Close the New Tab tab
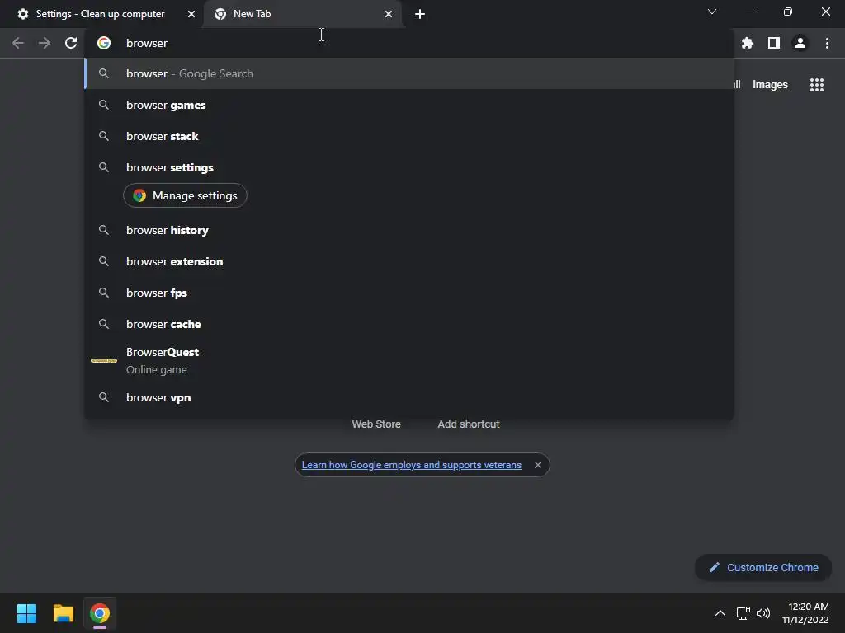The height and width of the screenshot is (633, 845). click(x=389, y=14)
